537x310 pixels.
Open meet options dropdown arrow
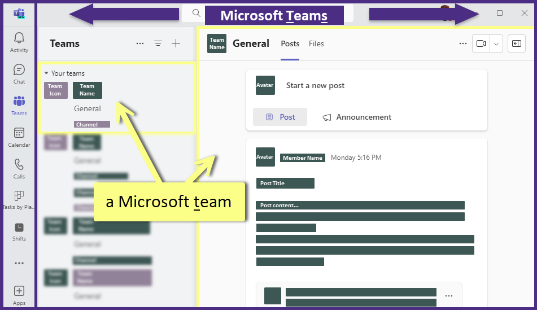pyautogui.click(x=496, y=44)
